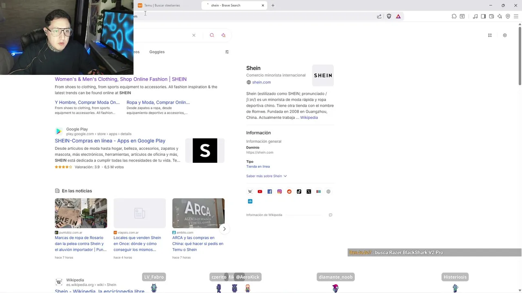Open the Brave Wallet icon

tap(491, 16)
